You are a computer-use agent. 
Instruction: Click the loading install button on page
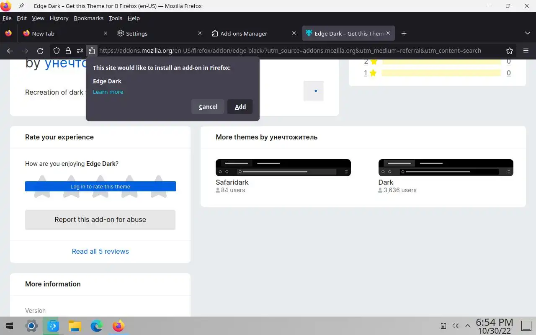tap(314, 91)
